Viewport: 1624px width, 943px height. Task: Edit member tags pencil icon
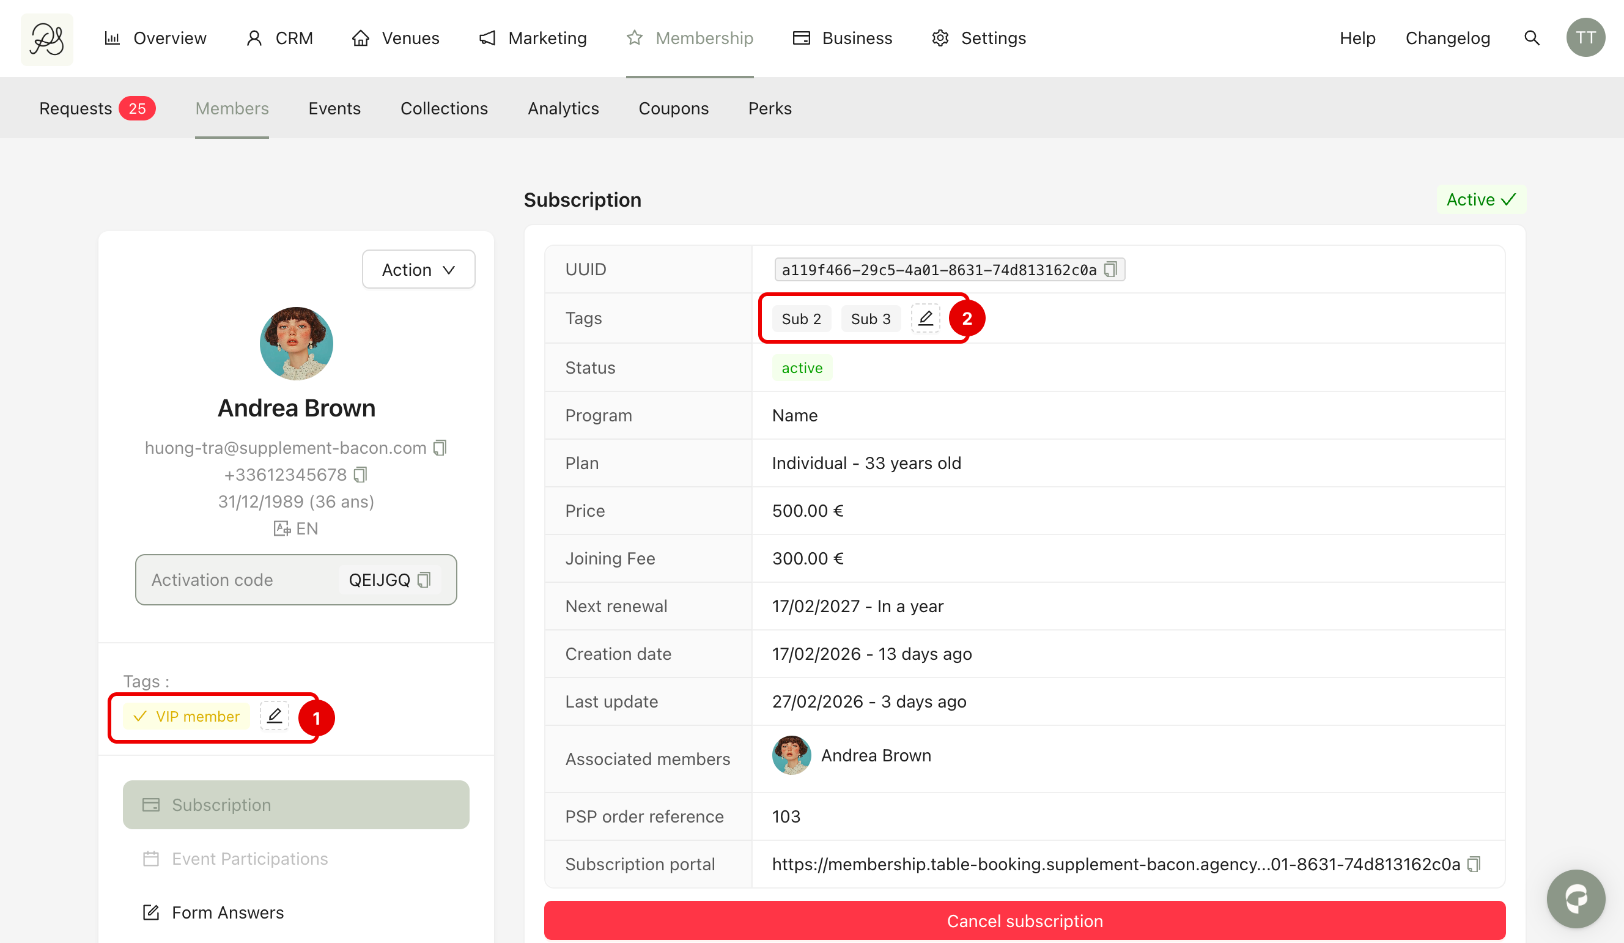[275, 716]
